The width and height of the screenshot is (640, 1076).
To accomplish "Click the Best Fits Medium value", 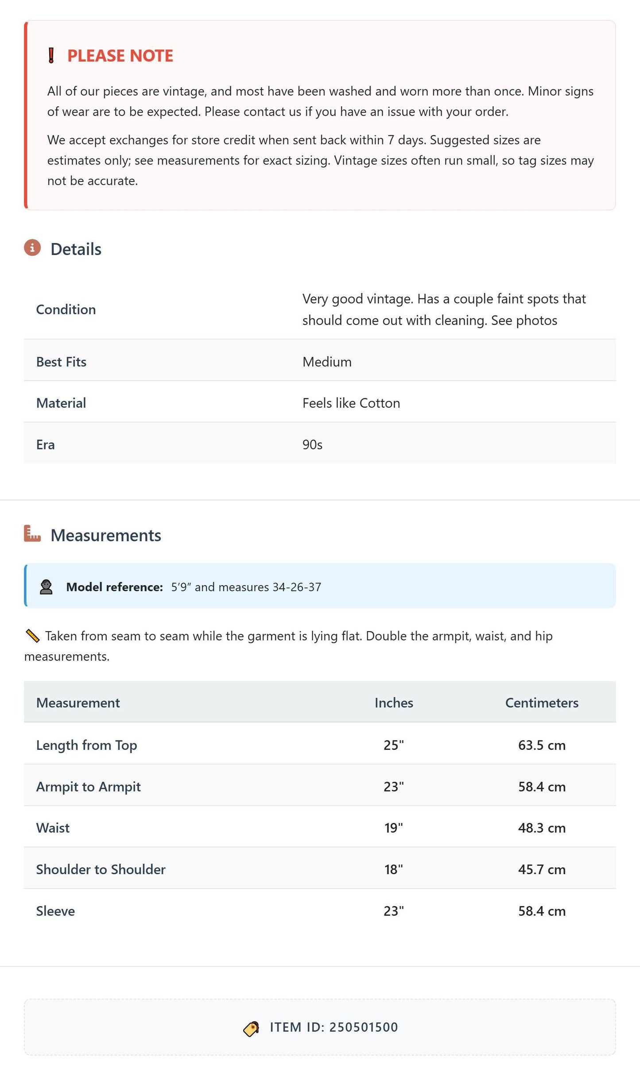I will [x=327, y=362].
